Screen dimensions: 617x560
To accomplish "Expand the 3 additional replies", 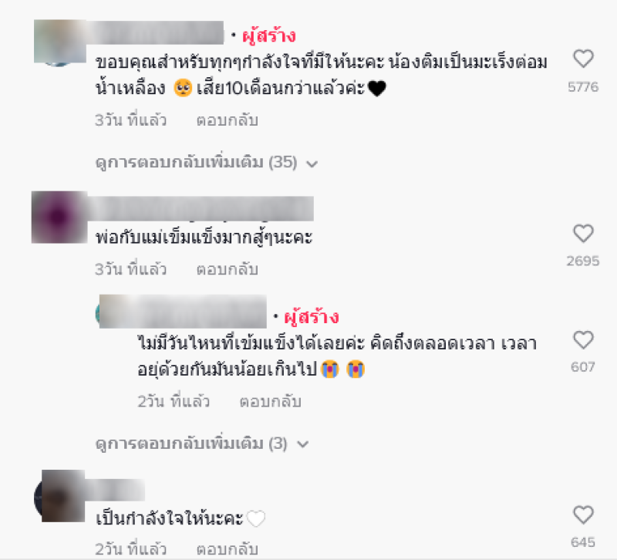I will (201, 444).
